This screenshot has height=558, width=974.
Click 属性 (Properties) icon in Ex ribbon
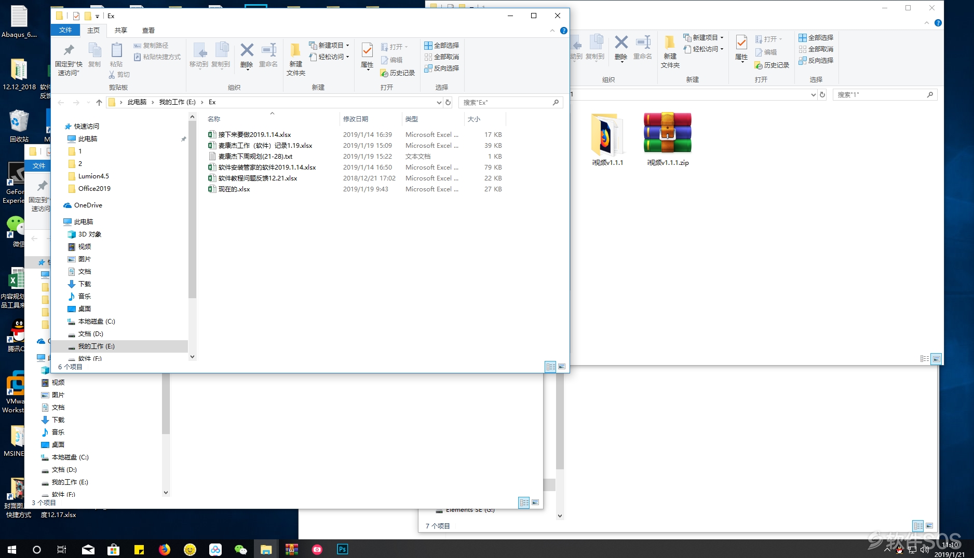click(367, 56)
